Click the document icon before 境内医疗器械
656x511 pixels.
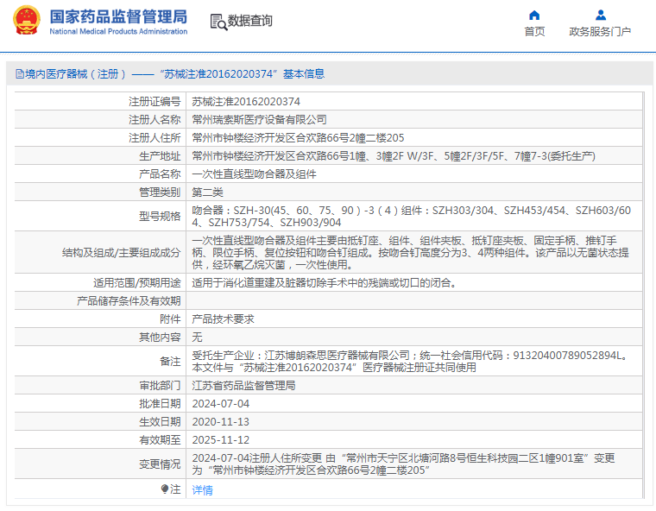click(x=20, y=74)
